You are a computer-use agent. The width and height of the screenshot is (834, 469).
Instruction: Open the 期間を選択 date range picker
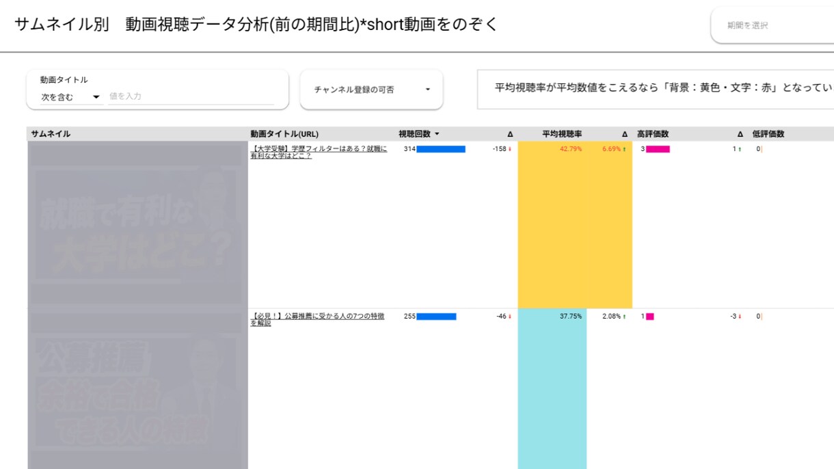[772, 25]
